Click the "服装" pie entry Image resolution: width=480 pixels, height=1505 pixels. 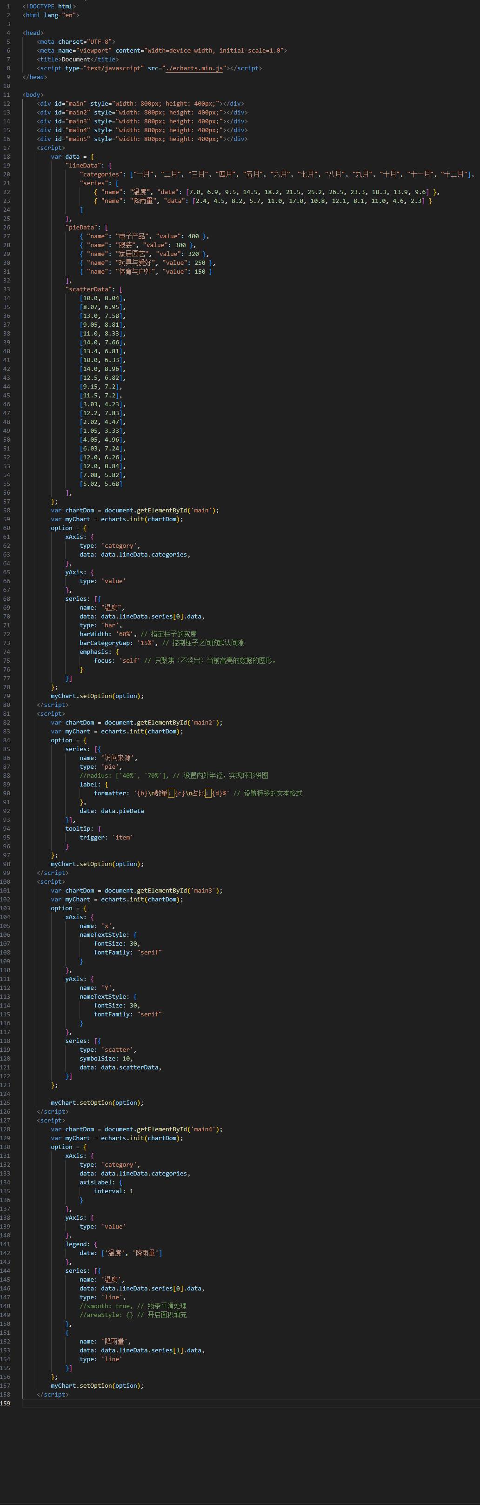[x=137, y=245]
